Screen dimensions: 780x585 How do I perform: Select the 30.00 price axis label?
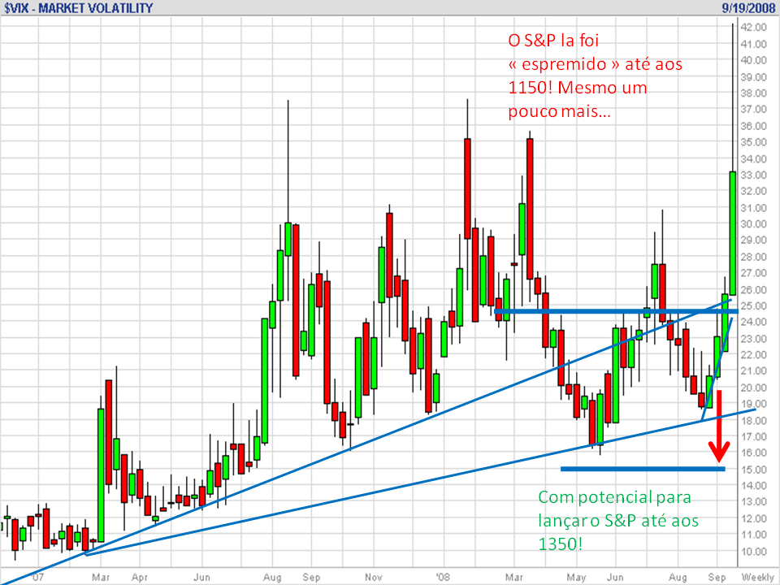tap(754, 224)
